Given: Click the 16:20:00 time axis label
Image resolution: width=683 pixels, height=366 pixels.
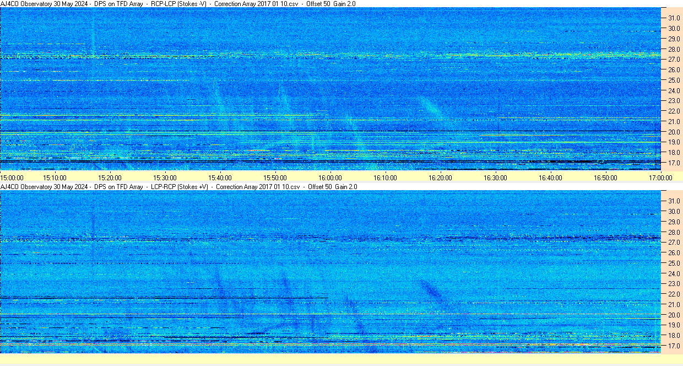Looking at the screenshot, I should click(440, 177).
